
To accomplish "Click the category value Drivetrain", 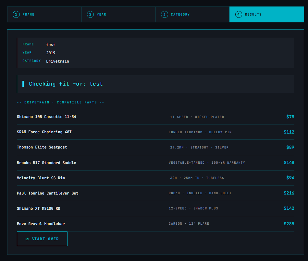I will point(57,61).
